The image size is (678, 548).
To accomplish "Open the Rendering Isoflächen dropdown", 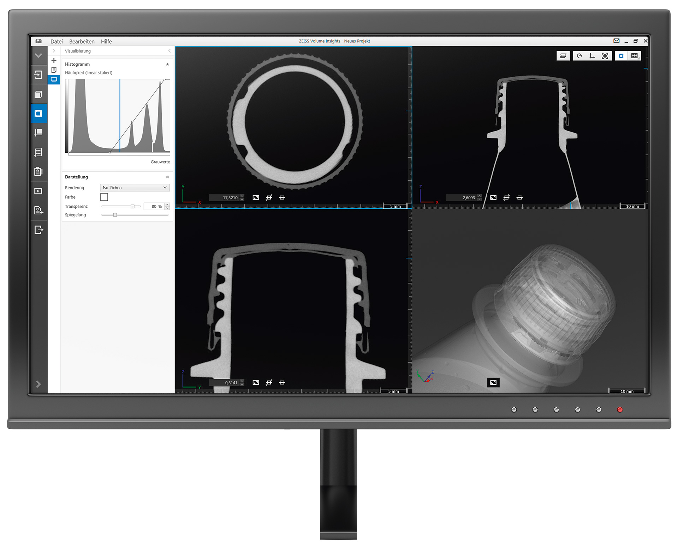I will 135,188.
